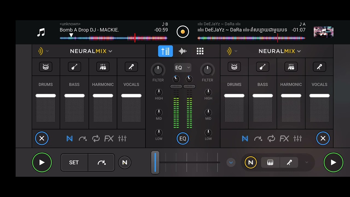Mute the right deck bass guitar icon
The height and width of the screenshot is (197, 350).
263,67
